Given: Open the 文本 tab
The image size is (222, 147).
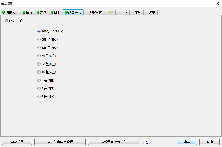Looking at the screenshot, I should click(123, 12).
